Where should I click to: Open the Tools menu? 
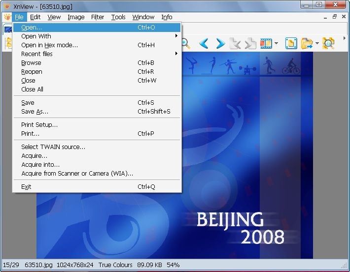[x=118, y=17]
